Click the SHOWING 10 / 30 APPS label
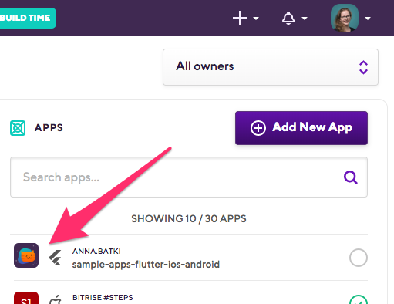Image resolution: width=394 pixels, height=304 pixels. click(x=189, y=218)
